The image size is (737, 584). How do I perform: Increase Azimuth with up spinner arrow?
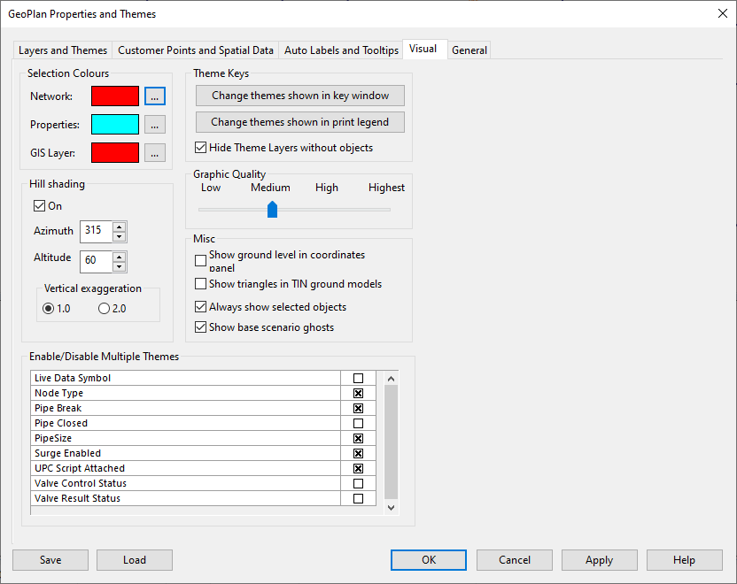(x=120, y=227)
